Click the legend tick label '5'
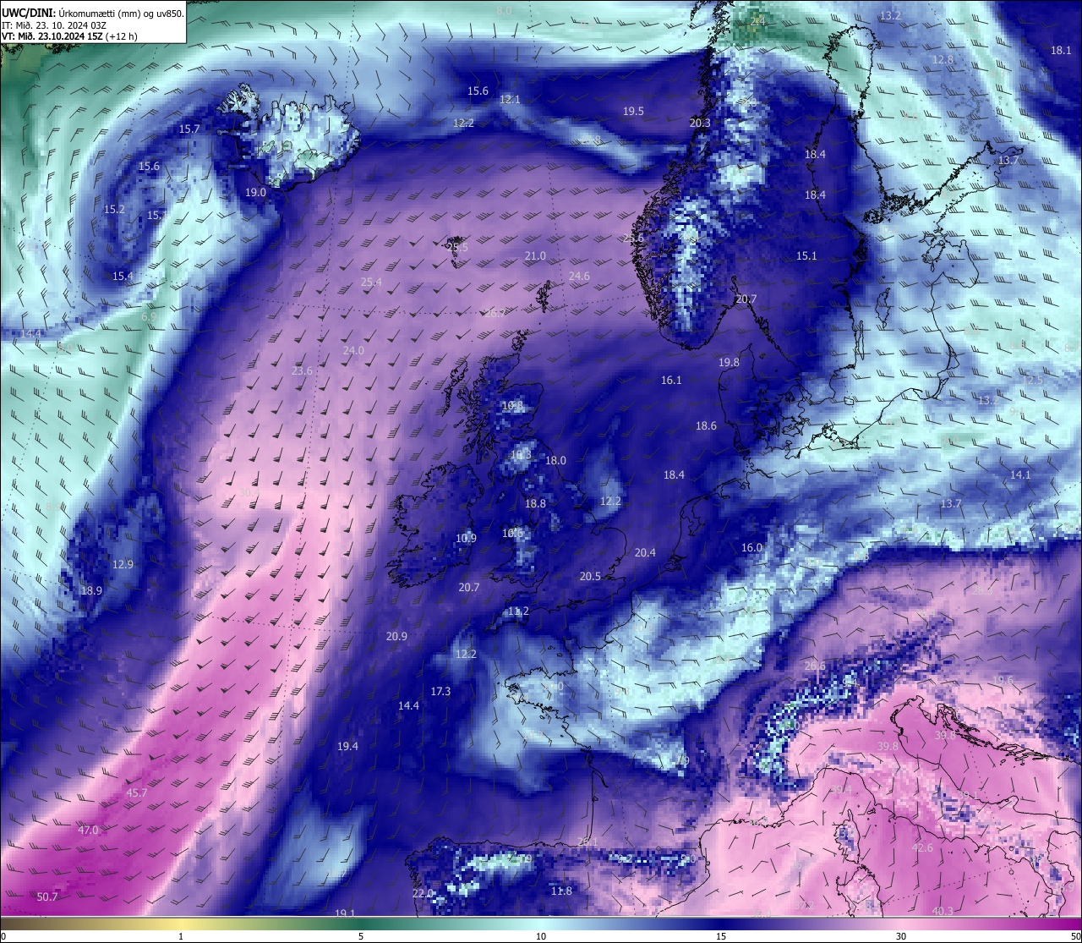 pyautogui.click(x=361, y=936)
